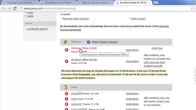Open the Feedback side tab
This screenshot has height=110, width=196.
pos(195,75)
